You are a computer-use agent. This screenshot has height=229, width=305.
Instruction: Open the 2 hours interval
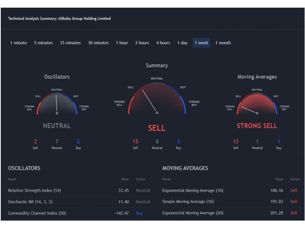click(x=142, y=43)
